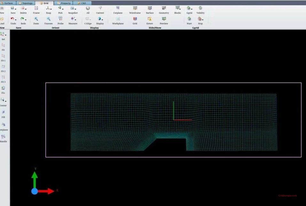Show only Current display
The height and width of the screenshot is (206, 306).
[100, 8]
